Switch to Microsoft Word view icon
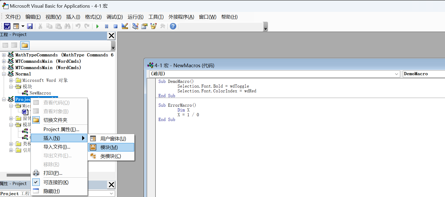Screen dimensions: 445x197 pos(7,26)
